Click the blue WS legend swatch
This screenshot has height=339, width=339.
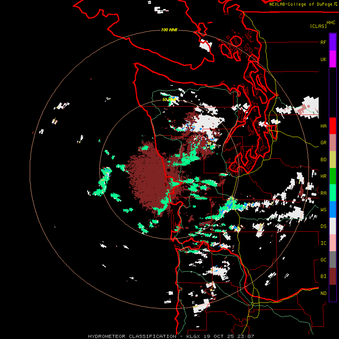click(x=333, y=209)
